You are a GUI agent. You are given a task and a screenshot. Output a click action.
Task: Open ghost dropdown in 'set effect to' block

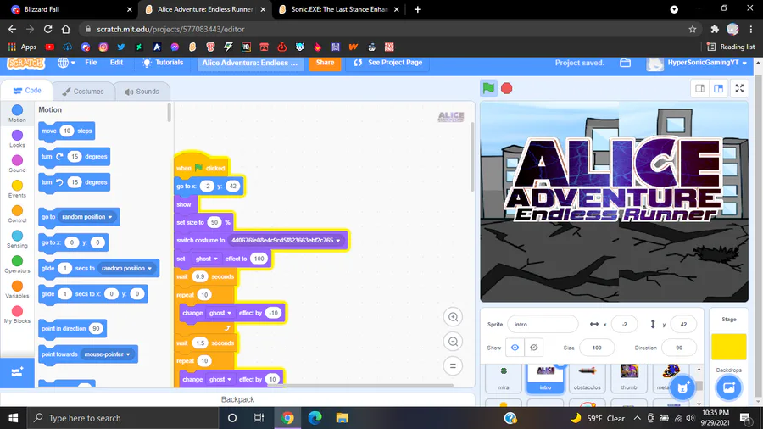tap(206, 259)
